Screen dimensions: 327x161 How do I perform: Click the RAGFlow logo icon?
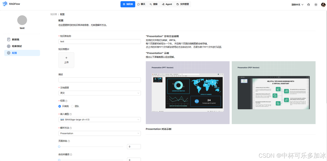(5, 4)
